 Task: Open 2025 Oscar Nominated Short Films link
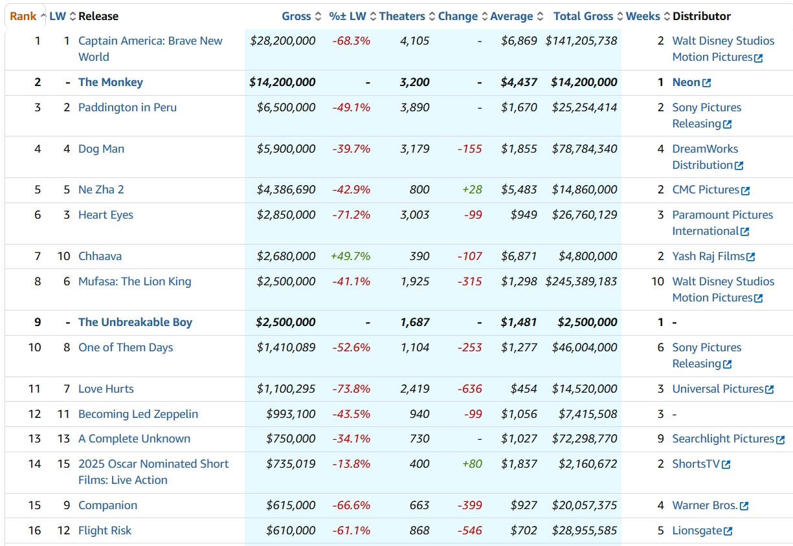(x=153, y=472)
